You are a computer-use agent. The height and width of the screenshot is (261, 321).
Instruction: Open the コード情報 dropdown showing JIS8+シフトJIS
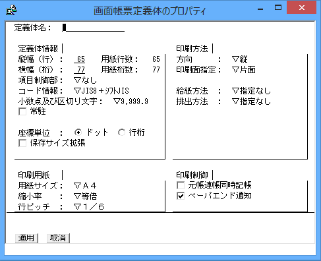102,91
